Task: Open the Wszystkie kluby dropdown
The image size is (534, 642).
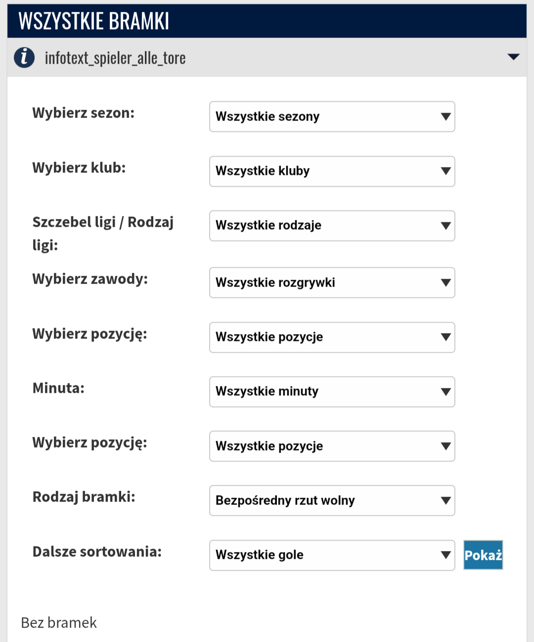Action: (331, 171)
